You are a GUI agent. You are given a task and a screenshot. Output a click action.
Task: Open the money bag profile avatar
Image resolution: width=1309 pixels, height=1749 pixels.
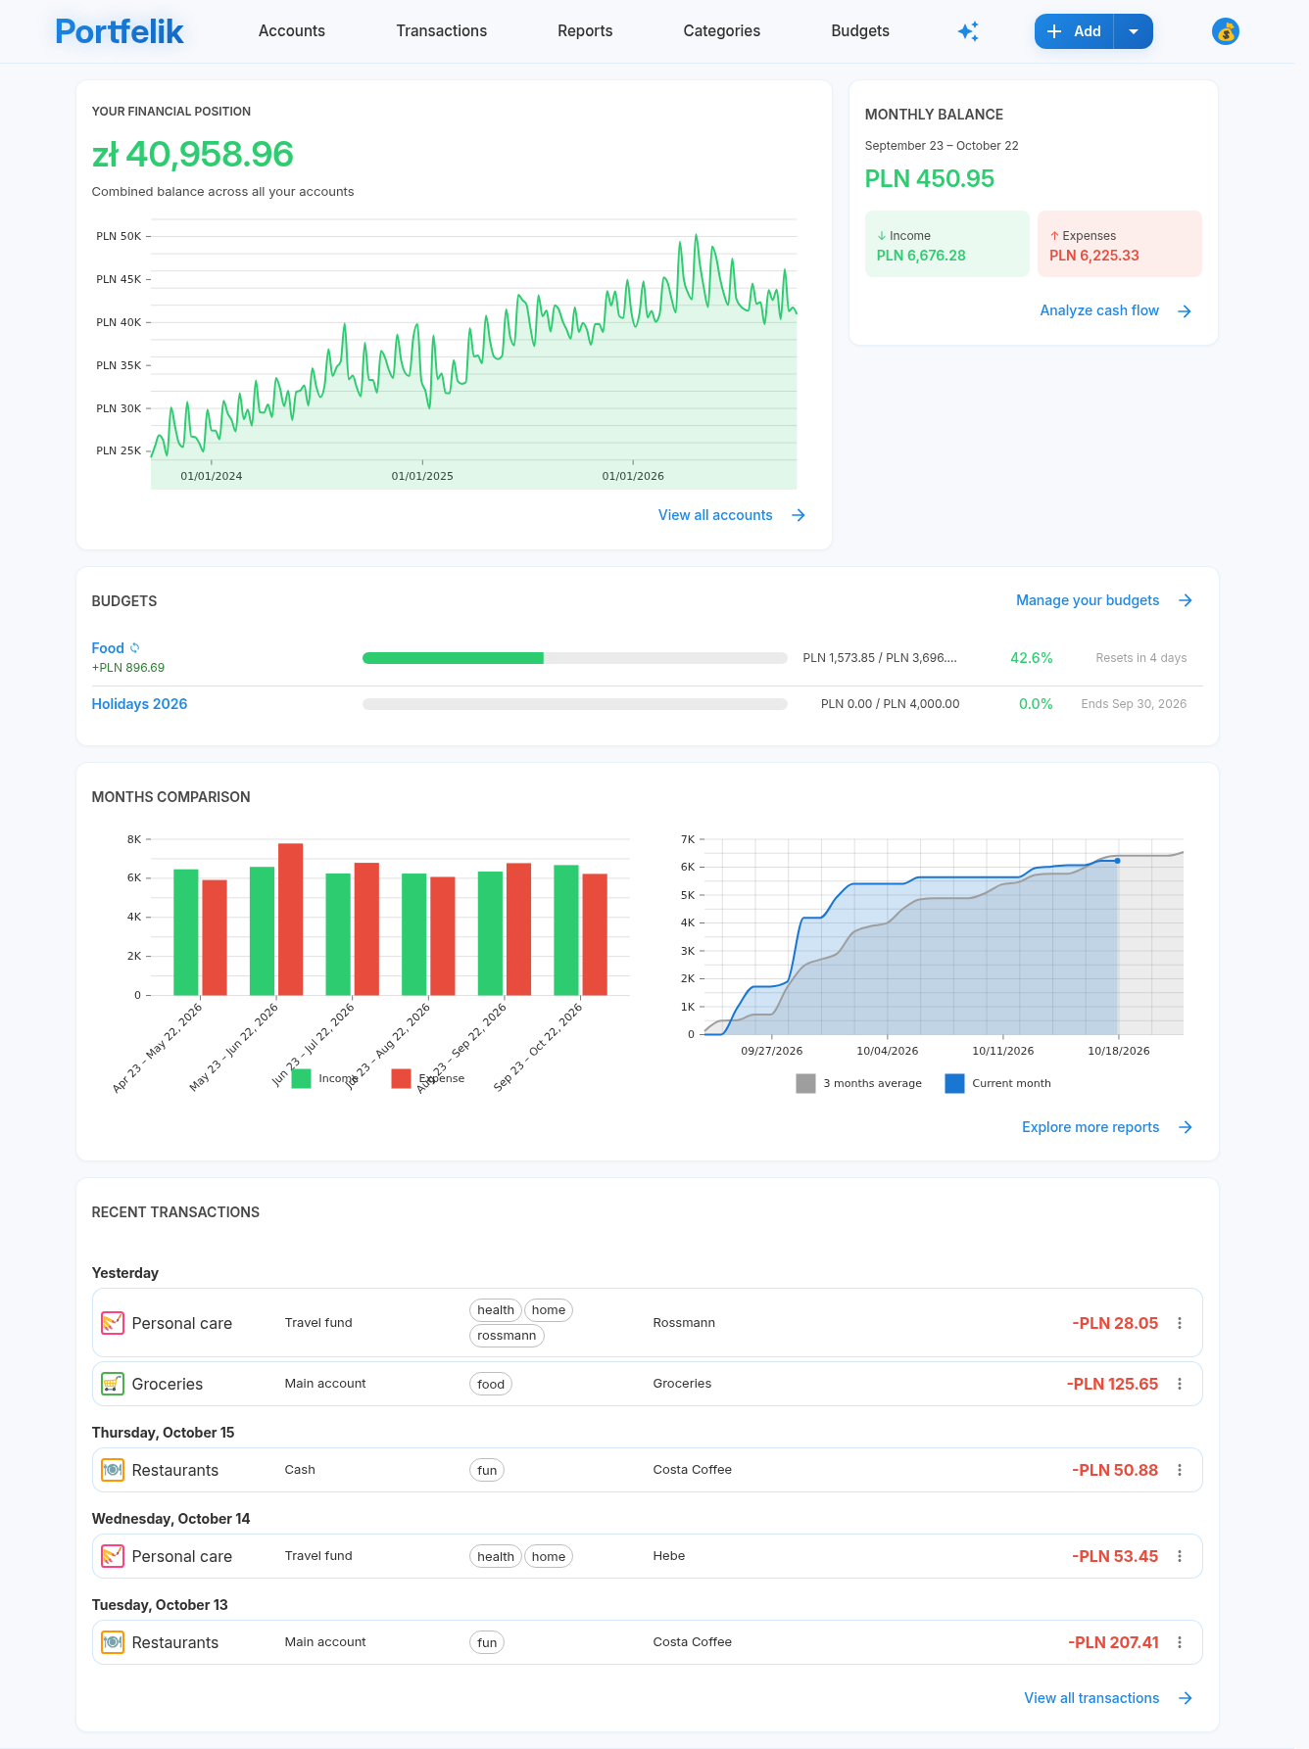(1225, 31)
